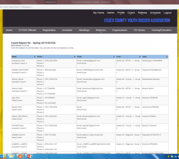Viewport: 179px width, 159px height.
Task: Select the name Al-khalili, Reya
Action: coord(18,126)
